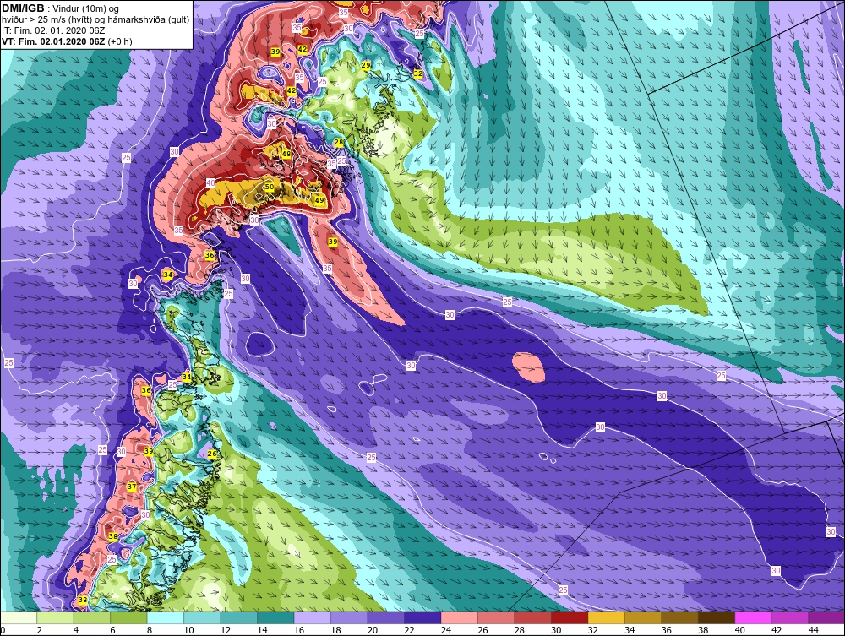
Task: Pick the 36–38 brown legend swatch
Action: [x=680, y=617]
